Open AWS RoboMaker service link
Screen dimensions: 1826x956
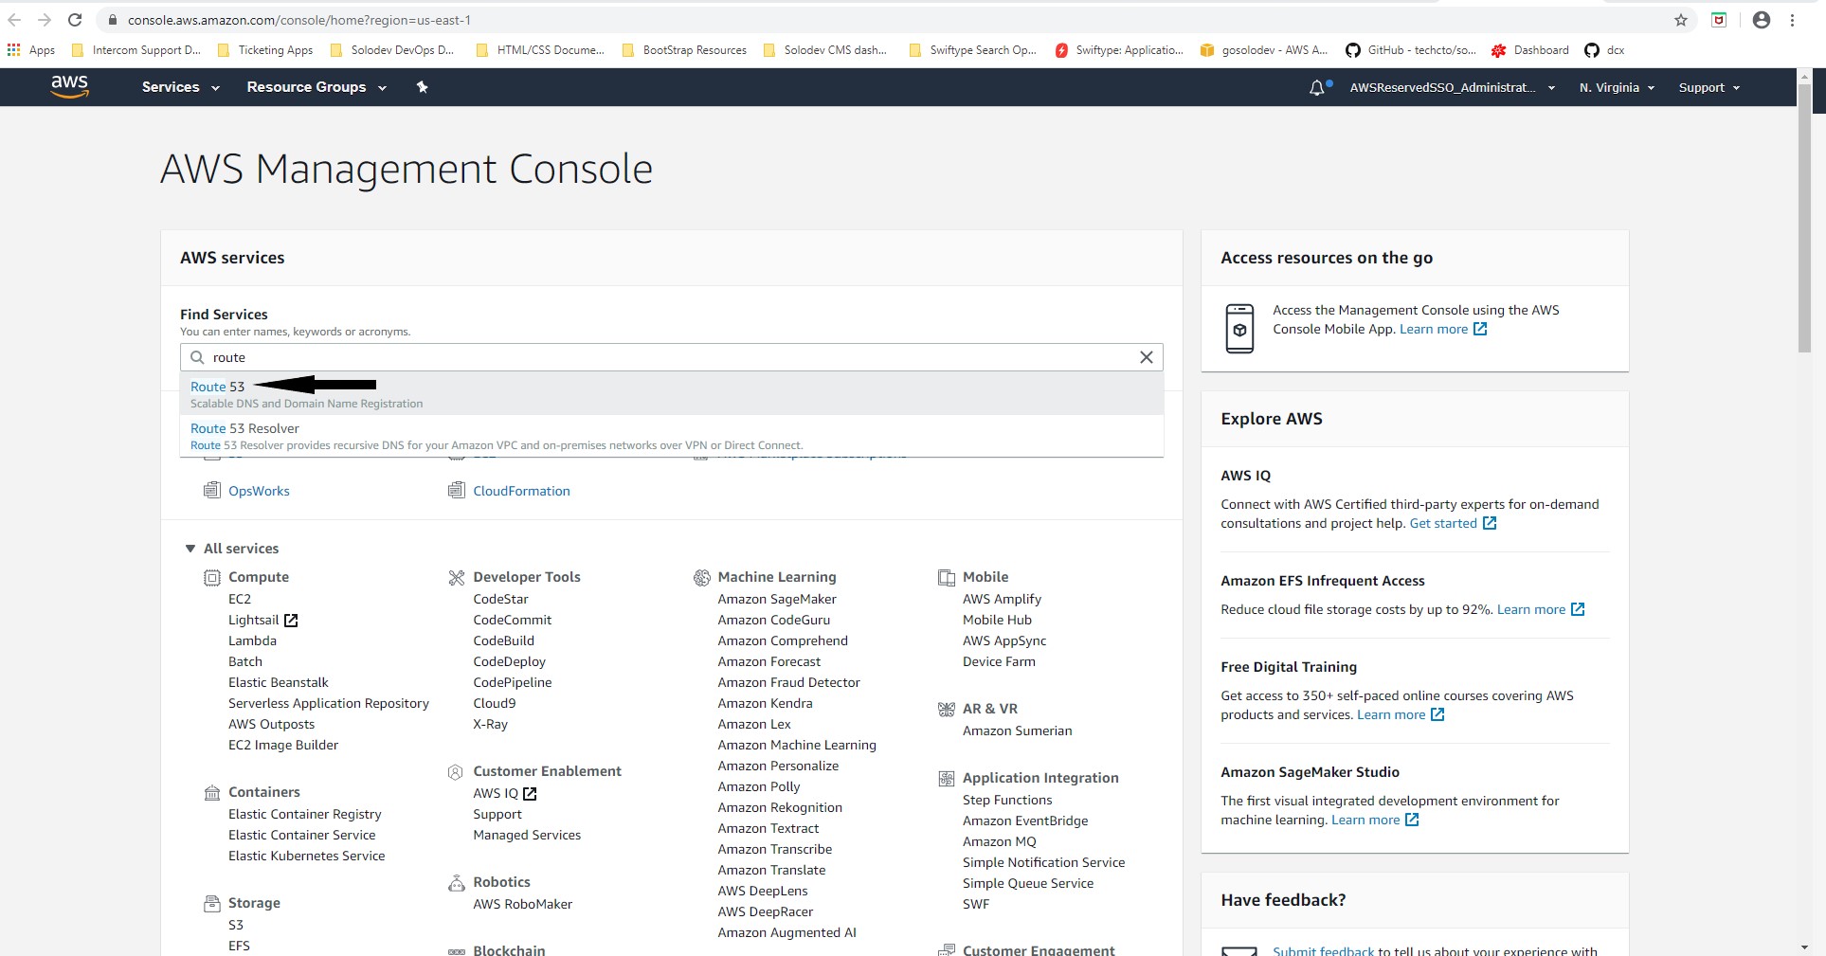point(523,904)
